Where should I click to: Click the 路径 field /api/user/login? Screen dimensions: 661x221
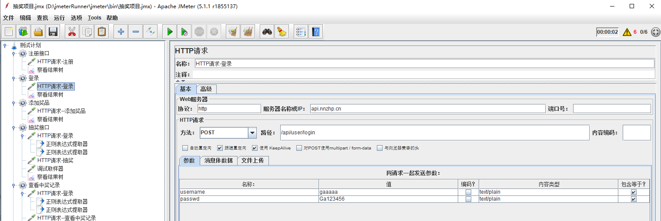tap(434, 133)
